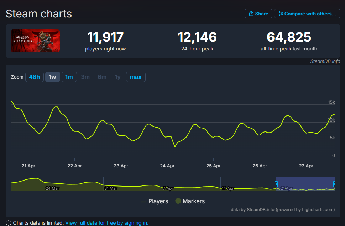Set zoom range to 48h
The width and height of the screenshot is (345, 226).
pos(34,77)
